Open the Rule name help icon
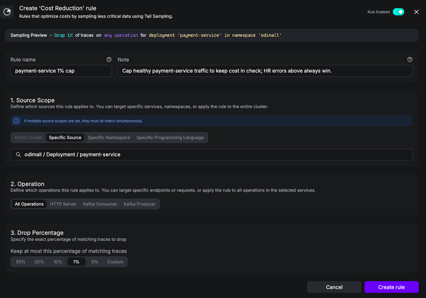 [x=109, y=60]
